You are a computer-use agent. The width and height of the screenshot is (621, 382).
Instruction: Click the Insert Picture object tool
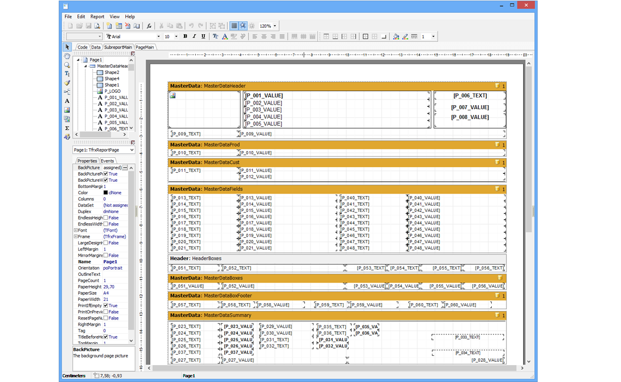click(67, 110)
